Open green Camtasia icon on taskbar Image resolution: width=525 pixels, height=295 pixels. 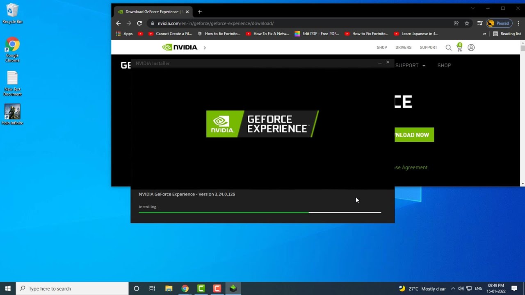[x=201, y=288]
